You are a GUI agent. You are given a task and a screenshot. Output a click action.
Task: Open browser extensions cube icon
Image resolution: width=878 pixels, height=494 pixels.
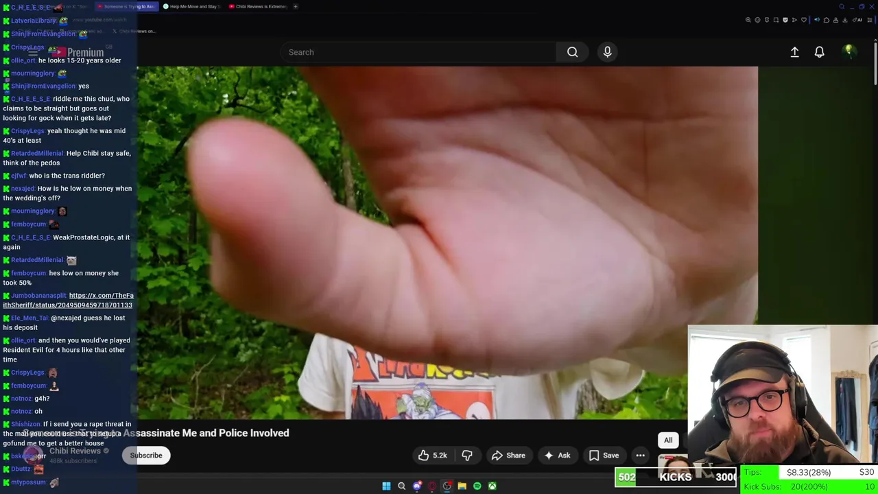point(827,20)
